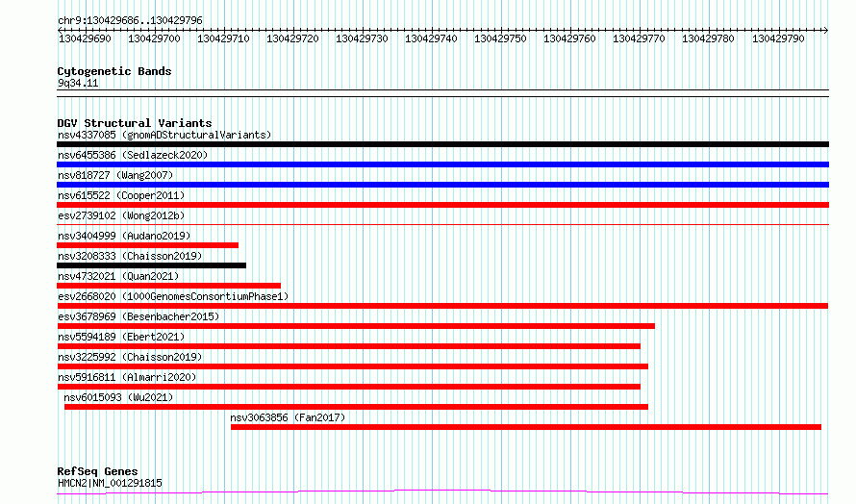Click the RefSeq Genes track heading
This screenshot has height=504, width=856.
98,471
